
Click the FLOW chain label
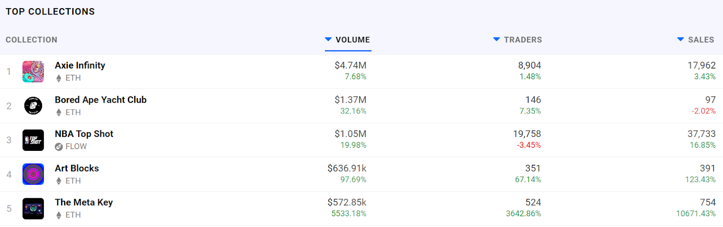click(76, 146)
